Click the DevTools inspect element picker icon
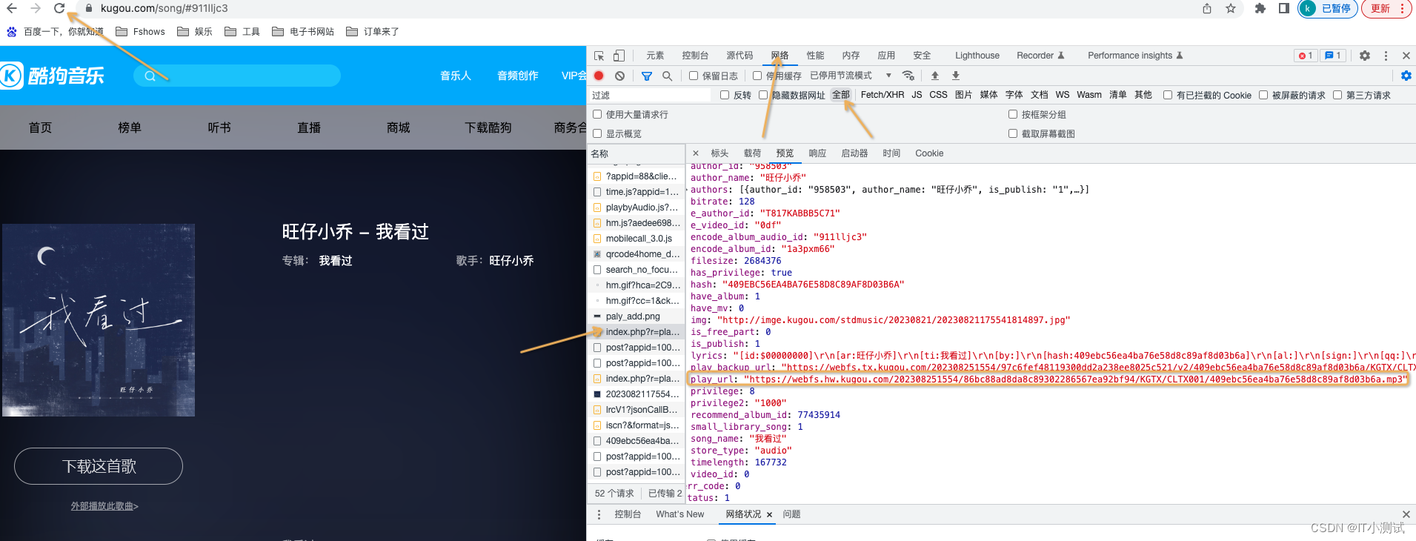 [599, 56]
